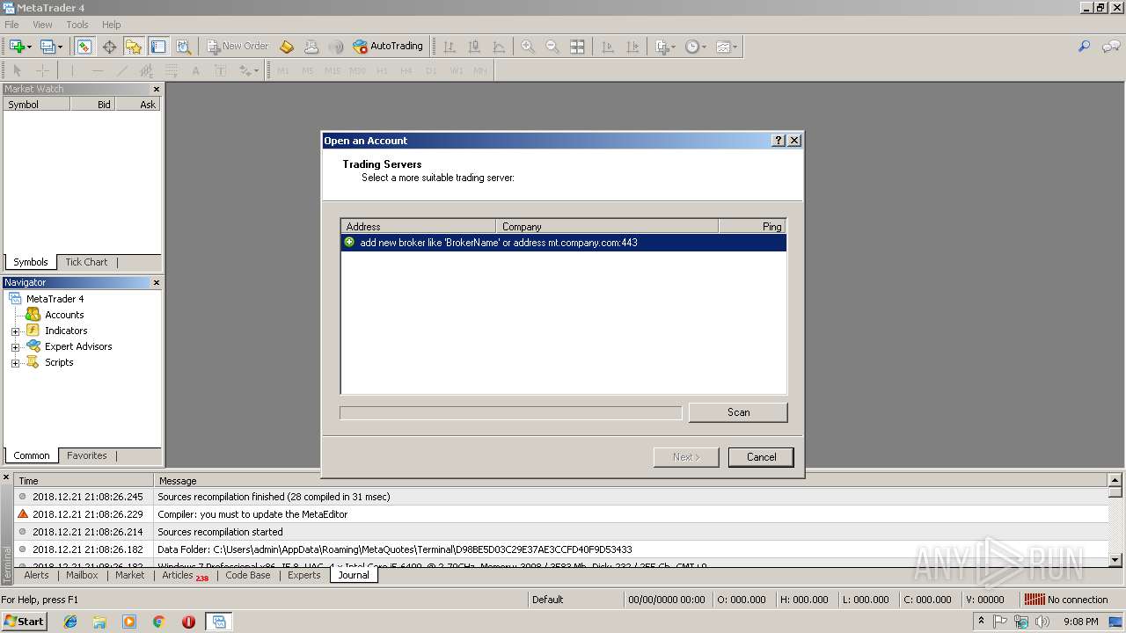This screenshot has height=633, width=1126.
Task: Select the horizontal line drawing tool
Action: pos(97,70)
